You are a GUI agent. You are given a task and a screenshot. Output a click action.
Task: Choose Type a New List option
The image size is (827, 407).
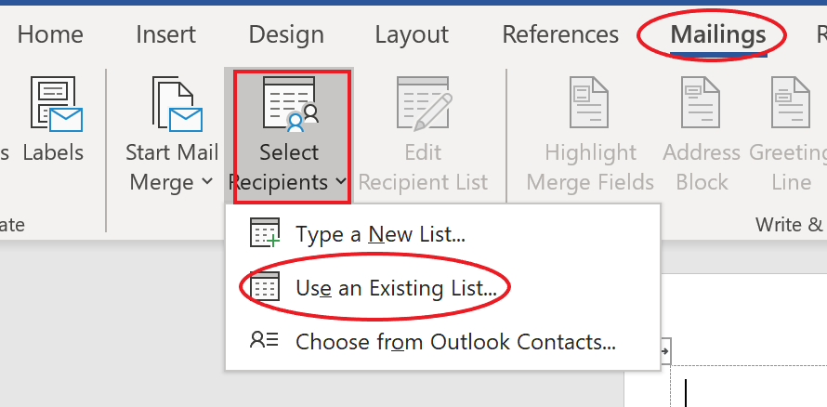pos(380,234)
